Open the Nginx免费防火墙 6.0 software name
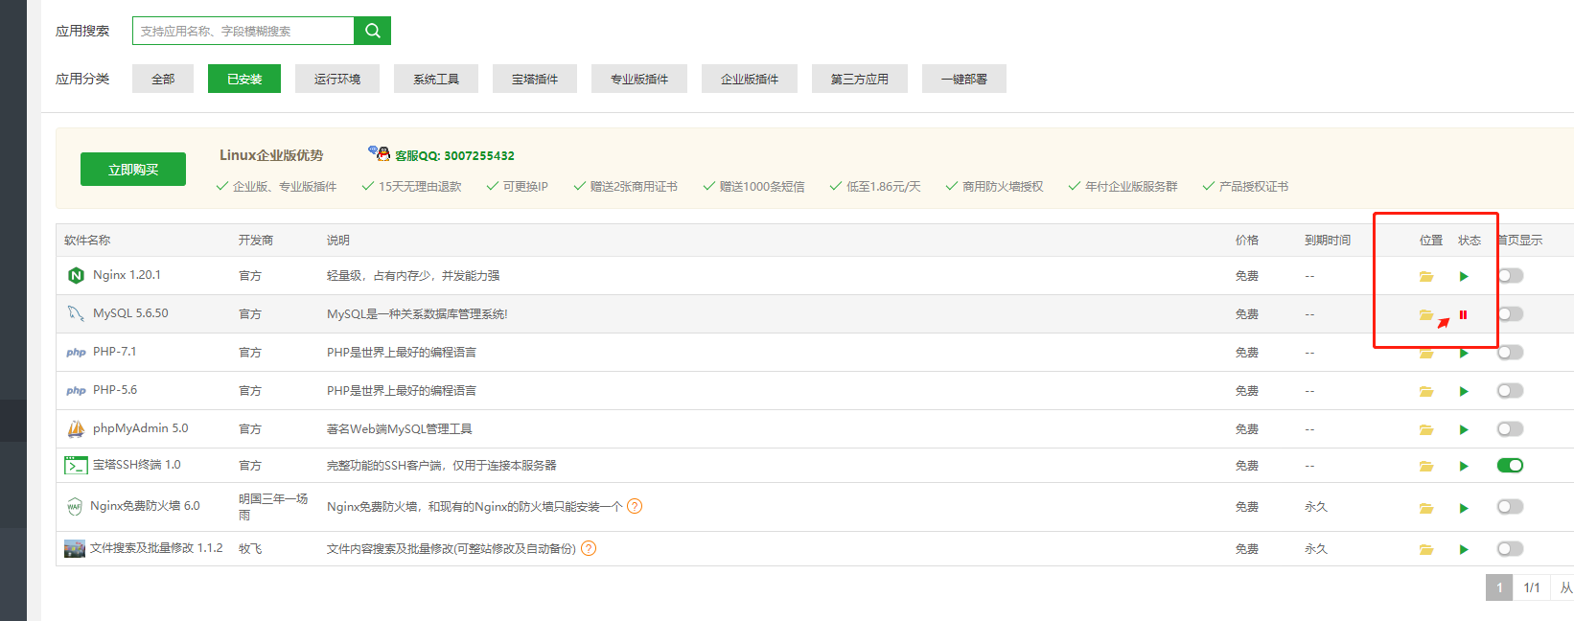Image resolution: width=1574 pixels, height=621 pixels. pyautogui.click(x=145, y=506)
